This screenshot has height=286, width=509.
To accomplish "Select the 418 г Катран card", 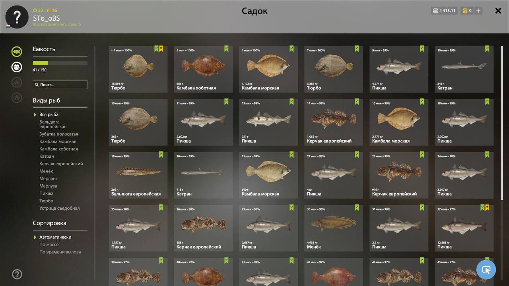I will point(203,175).
